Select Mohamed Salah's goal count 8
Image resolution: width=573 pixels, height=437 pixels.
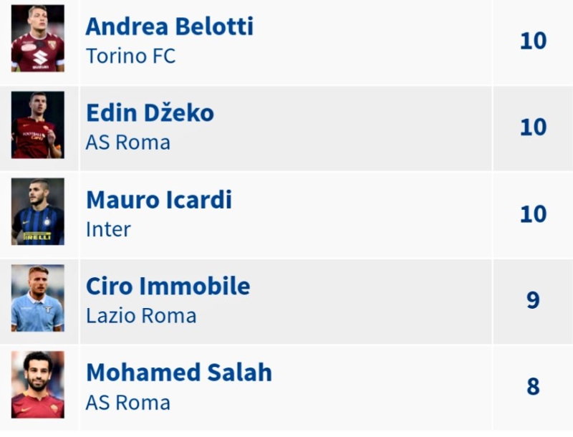[x=533, y=387]
